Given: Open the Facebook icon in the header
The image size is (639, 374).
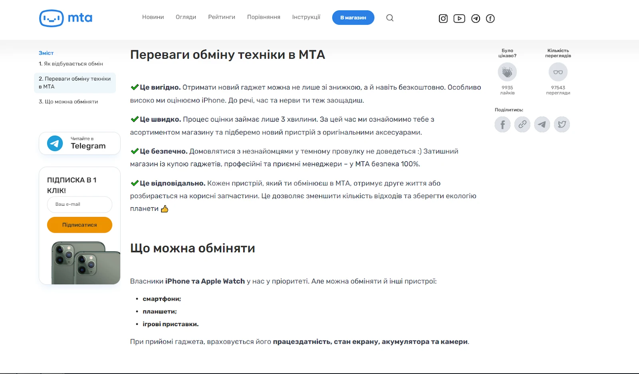Looking at the screenshot, I should (x=490, y=18).
